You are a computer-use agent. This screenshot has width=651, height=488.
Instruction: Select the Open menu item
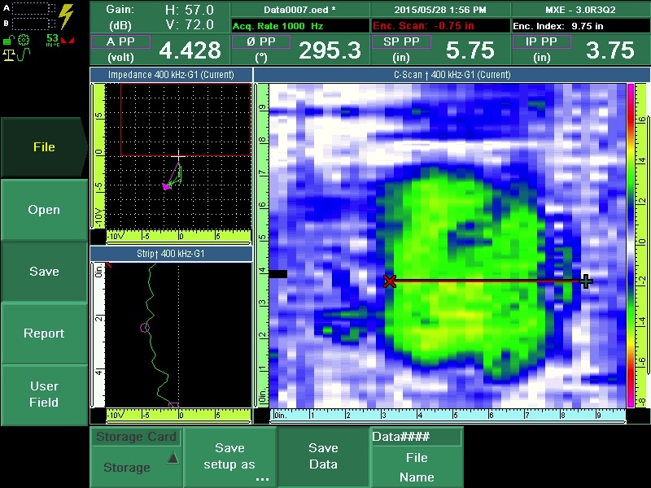point(44,210)
